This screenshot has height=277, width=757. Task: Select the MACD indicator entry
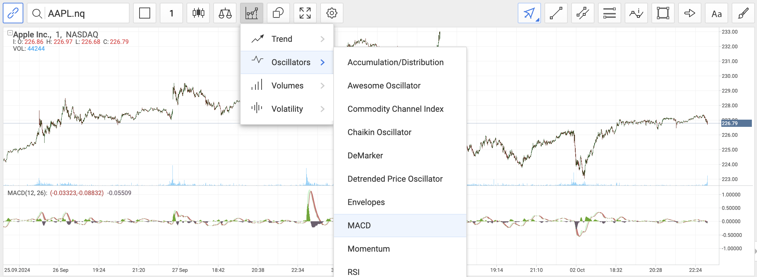pyautogui.click(x=400, y=226)
